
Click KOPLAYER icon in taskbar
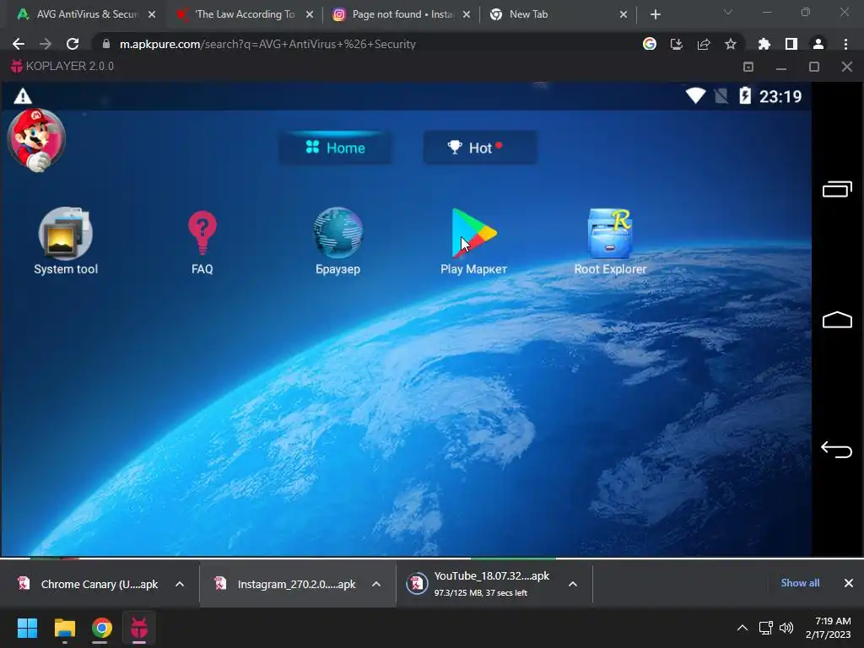tap(139, 628)
